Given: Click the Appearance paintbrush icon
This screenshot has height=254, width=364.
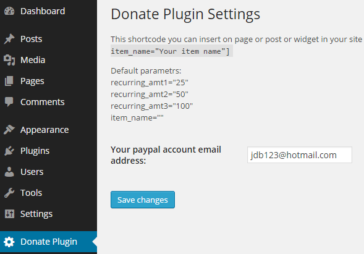Looking at the screenshot, I should pos(9,130).
